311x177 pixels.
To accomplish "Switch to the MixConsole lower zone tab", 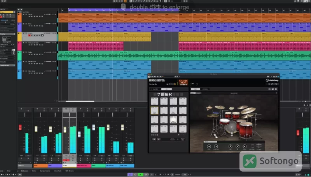I will click(24, 171).
